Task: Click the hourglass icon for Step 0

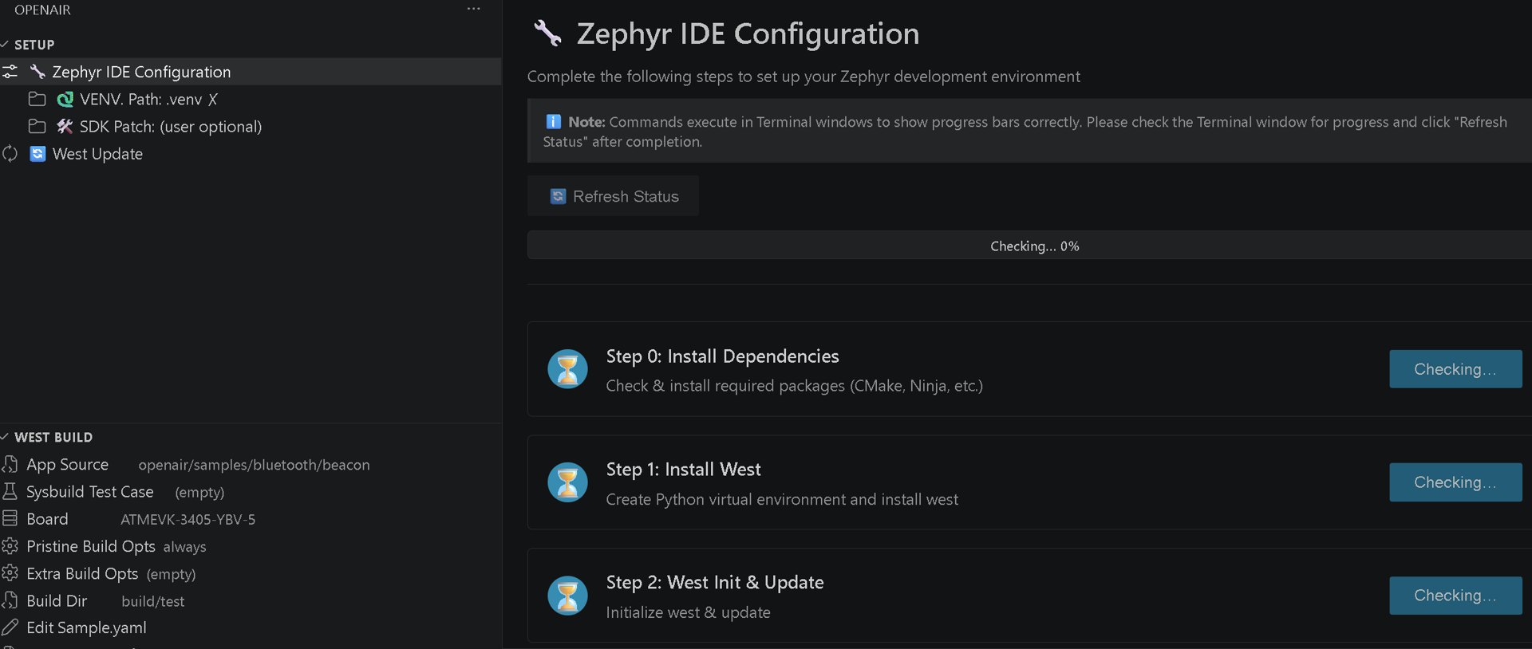Action: click(x=567, y=369)
